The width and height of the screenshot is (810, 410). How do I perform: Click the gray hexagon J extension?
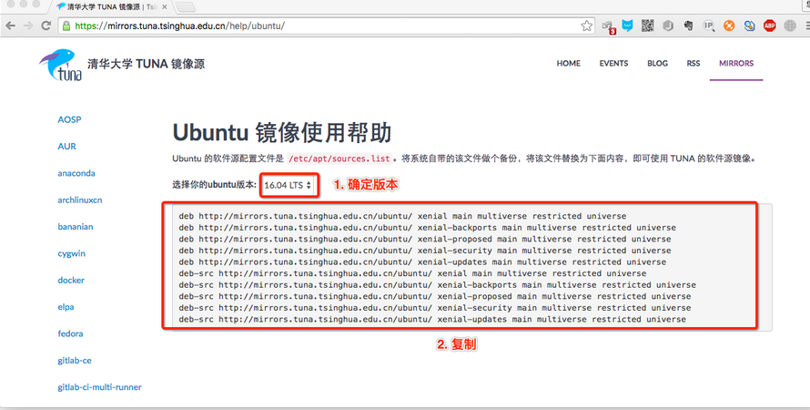coord(668,26)
